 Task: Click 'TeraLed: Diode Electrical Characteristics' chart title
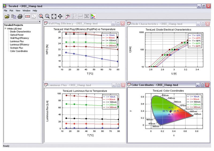168,30
